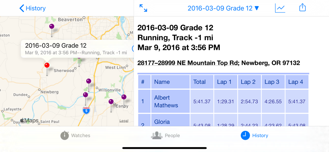
Task: Open the chart graph icon
Action: pyautogui.click(x=280, y=8)
